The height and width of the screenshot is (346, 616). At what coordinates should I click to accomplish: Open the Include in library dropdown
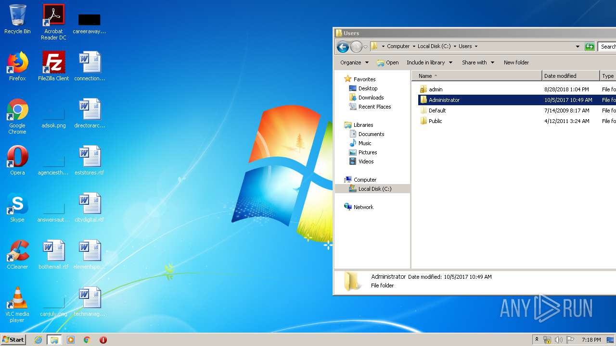tap(429, 62)
